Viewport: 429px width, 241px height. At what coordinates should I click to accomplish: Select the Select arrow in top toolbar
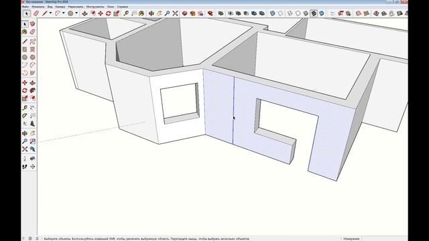pyautogui.click(x=27, y=13)
